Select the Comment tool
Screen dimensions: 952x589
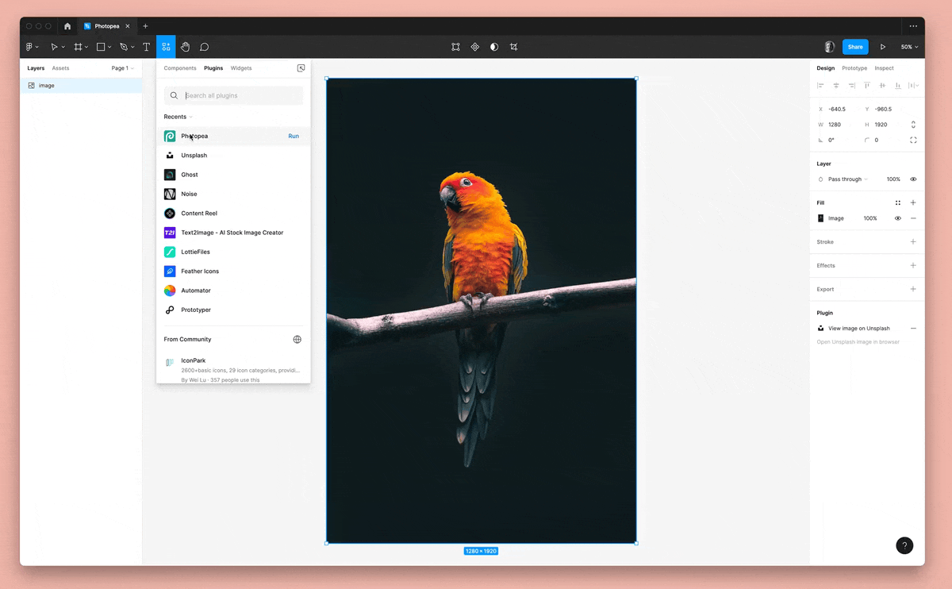pos(204,47)
